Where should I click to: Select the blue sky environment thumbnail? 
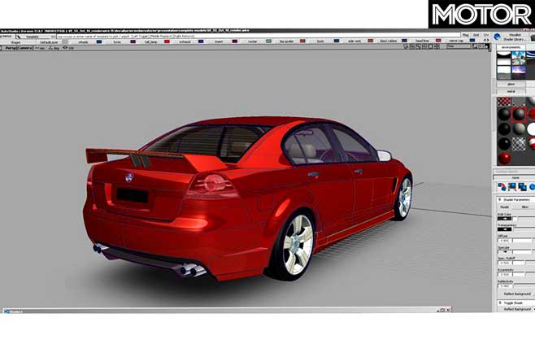(519, 59)
